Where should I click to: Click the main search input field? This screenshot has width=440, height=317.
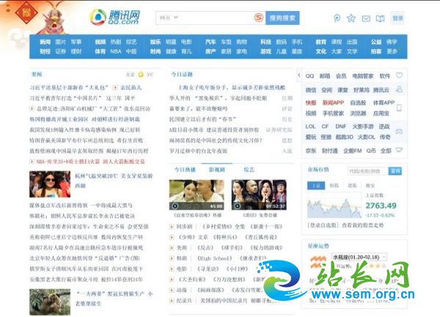[x=210, y=18]
